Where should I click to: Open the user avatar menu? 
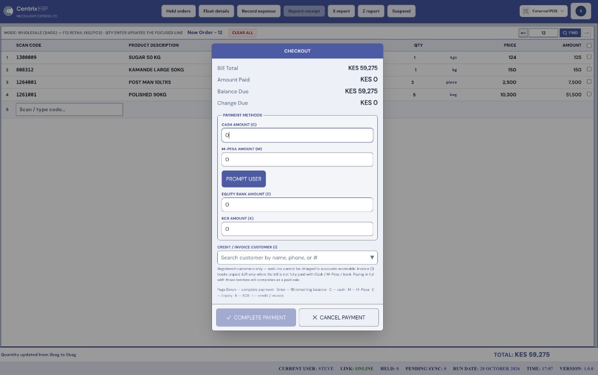click(580, 11)
